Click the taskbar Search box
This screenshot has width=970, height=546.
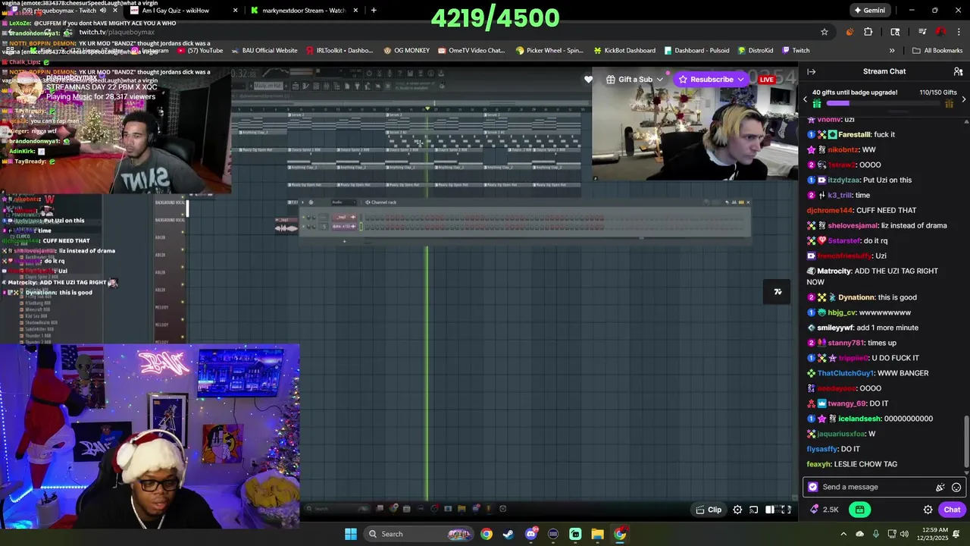(x=417, y=534)
